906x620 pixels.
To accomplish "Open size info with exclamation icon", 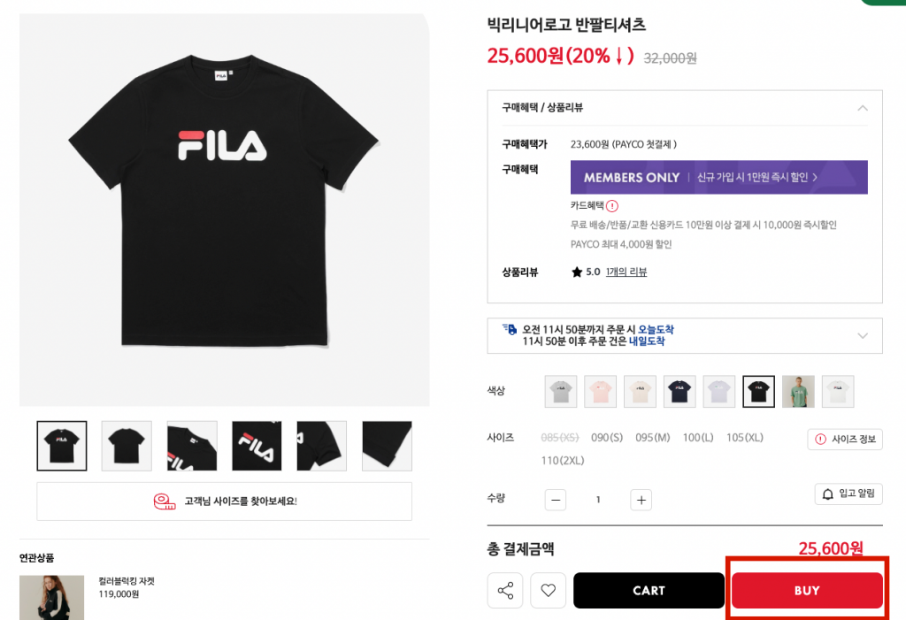I will (845, 439).
